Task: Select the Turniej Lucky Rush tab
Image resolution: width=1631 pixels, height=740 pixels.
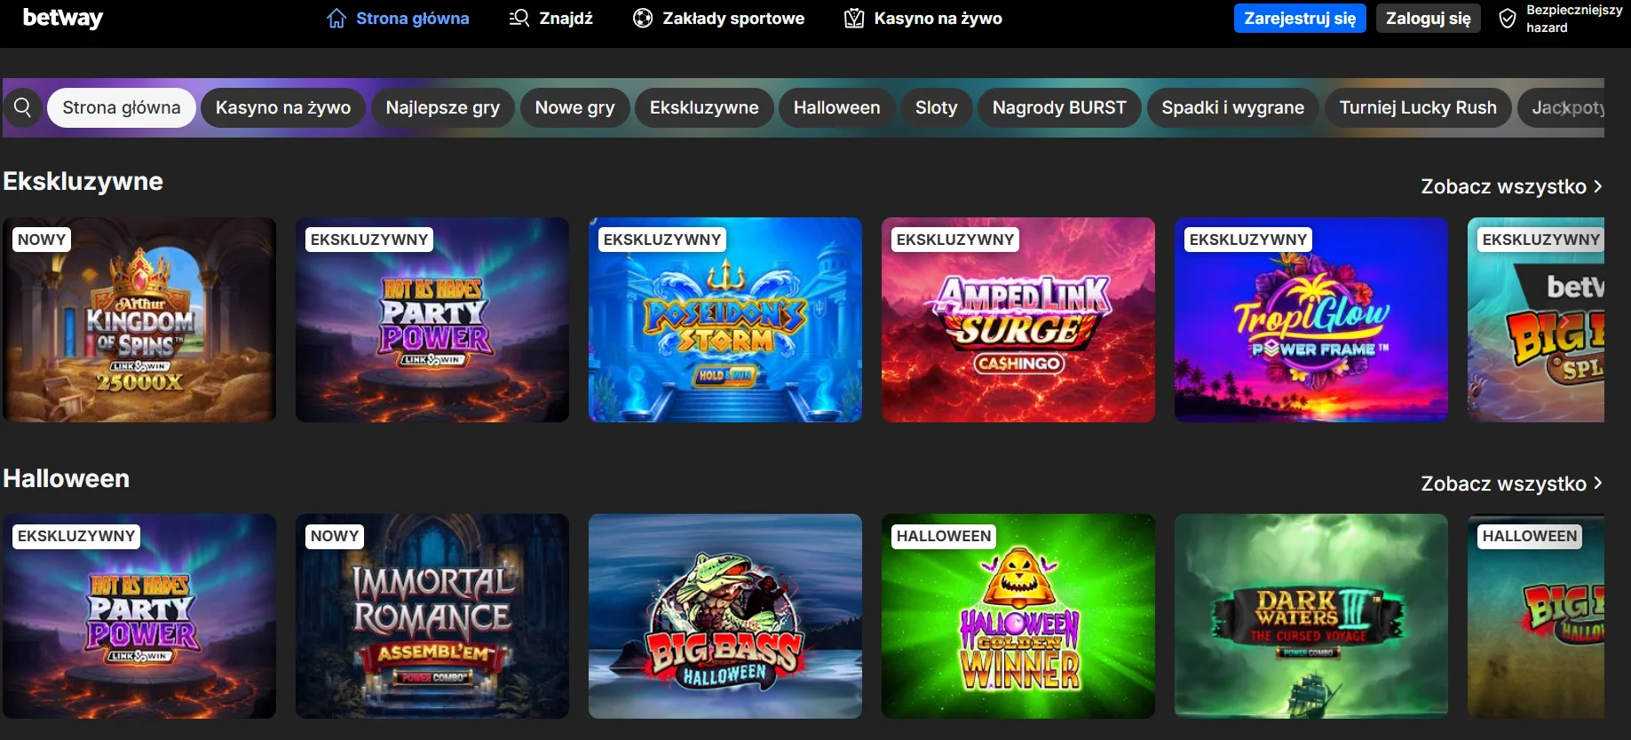Action: pyautogui.click(x=1418, y=107)
